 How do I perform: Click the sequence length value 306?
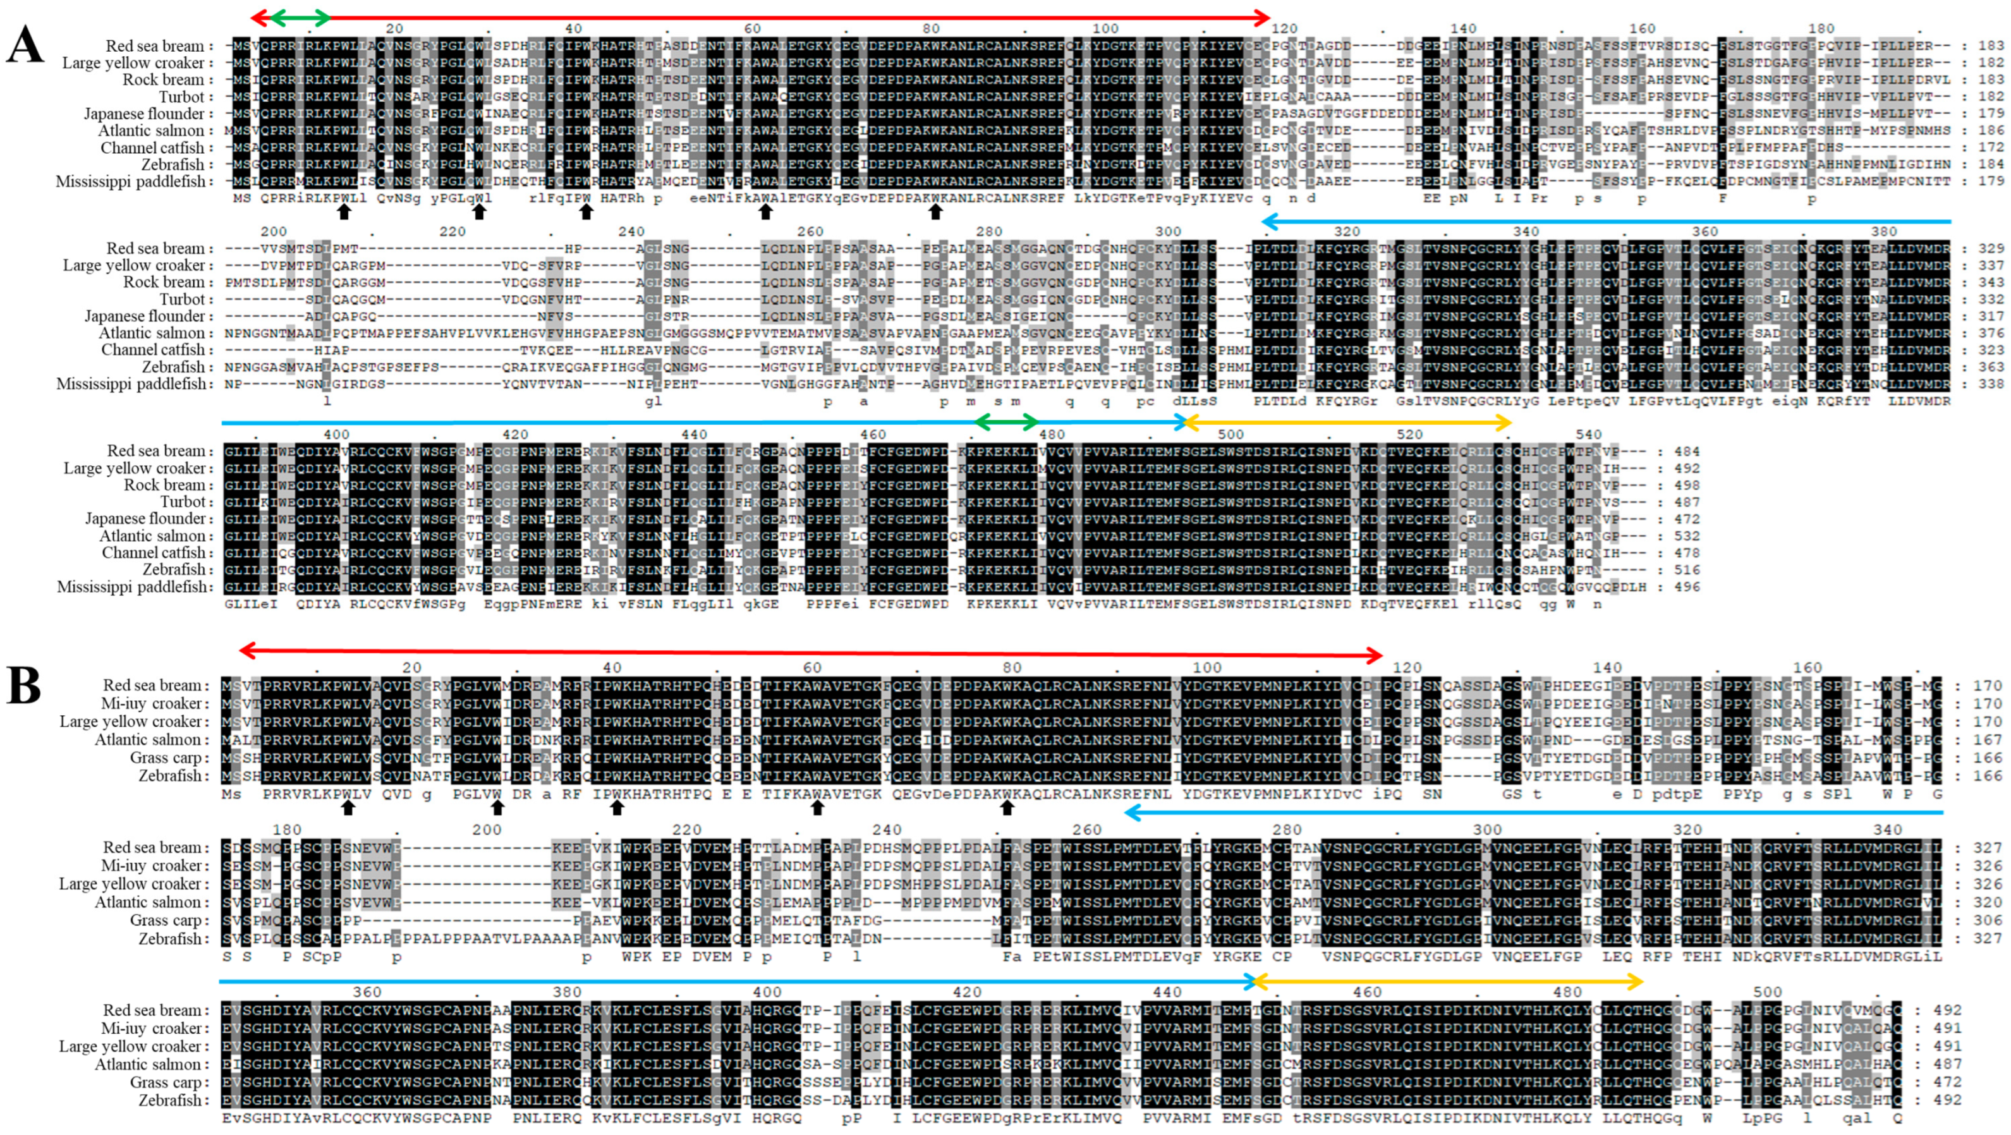(x=1989, y=920)
